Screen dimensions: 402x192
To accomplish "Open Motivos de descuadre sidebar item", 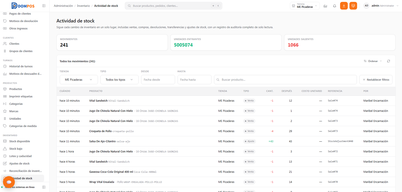I will coord(25,74).
